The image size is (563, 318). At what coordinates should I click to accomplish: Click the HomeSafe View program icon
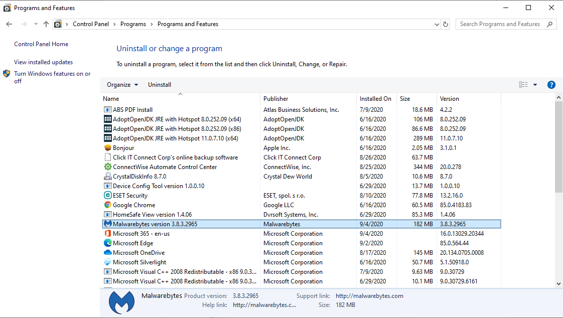[107, 214]
